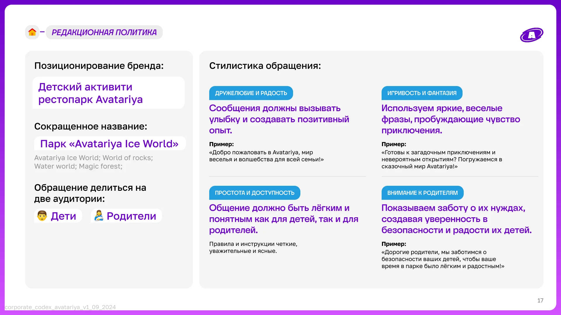The image size is (561, 315).
Task: Click the example «Добро пожаловать в Avatariya
Action: [266, 156]
